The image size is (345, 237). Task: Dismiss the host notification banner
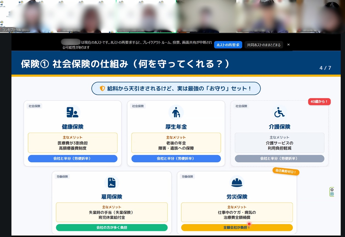[288, 45]
